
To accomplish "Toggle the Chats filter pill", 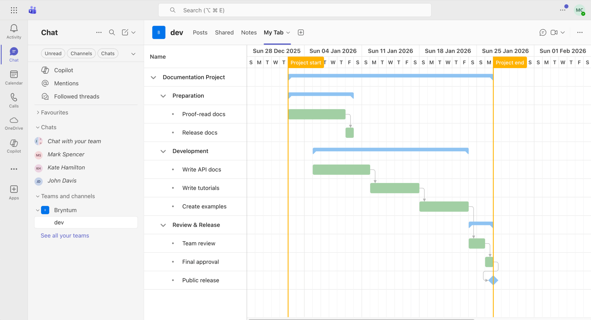I will [108, 53].
